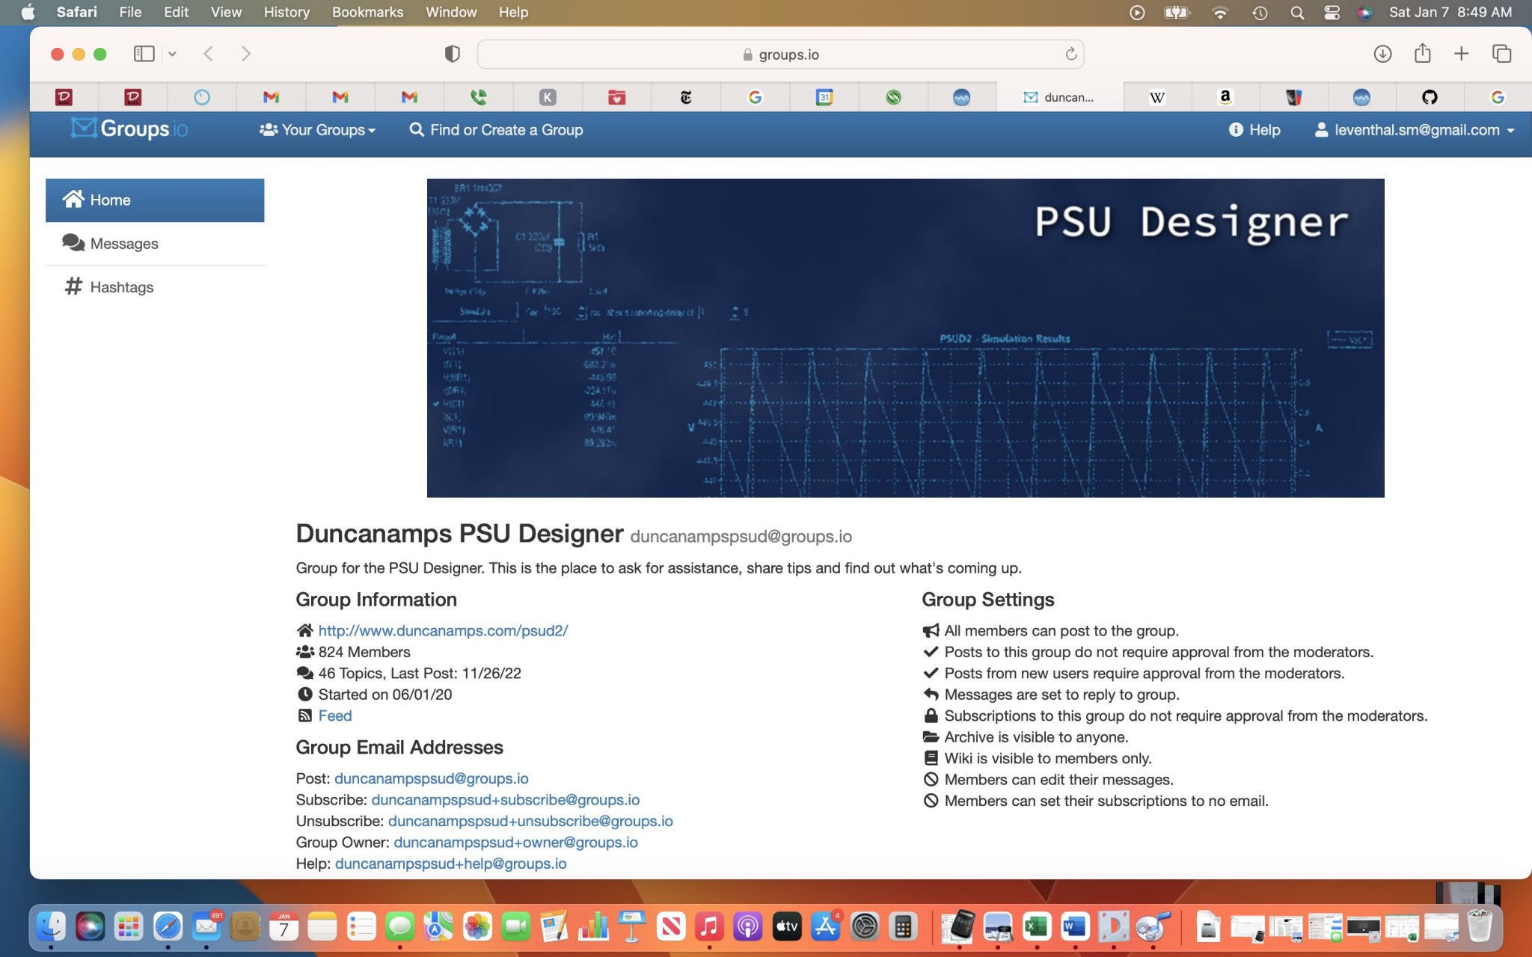Screen dimensions: 1532x957
Task: Open Microsoft Word from the Dock
Action: click(1075, 927)
